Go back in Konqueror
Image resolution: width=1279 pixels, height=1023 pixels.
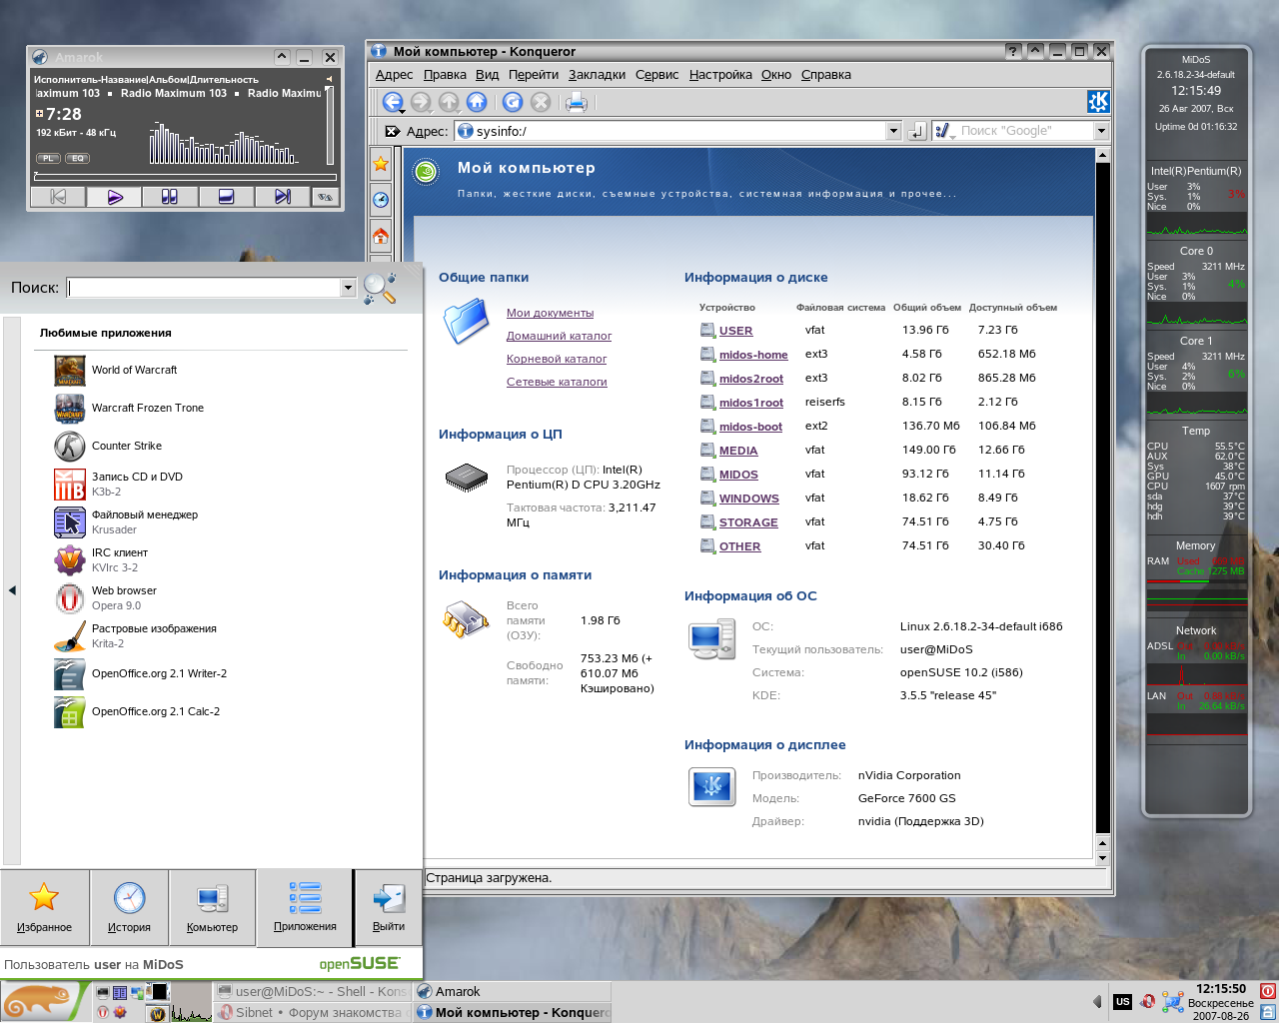[393, 102]
